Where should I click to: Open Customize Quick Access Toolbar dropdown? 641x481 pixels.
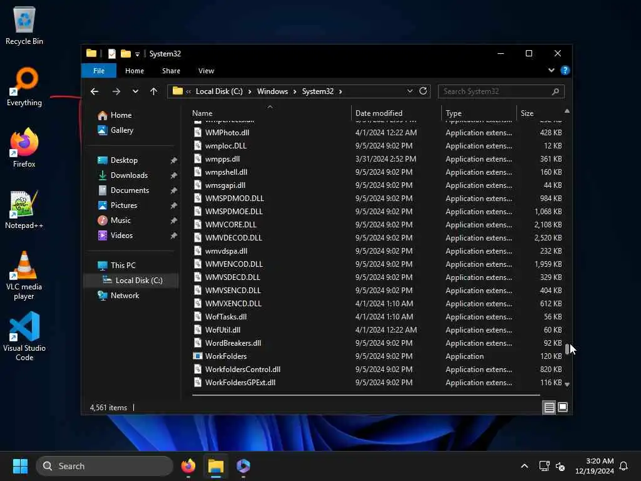[x=137, y=54]
